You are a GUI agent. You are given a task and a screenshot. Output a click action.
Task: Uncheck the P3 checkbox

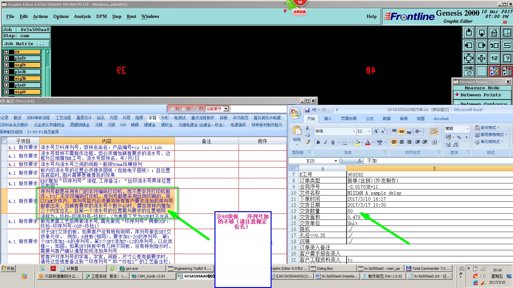point(196,109)
